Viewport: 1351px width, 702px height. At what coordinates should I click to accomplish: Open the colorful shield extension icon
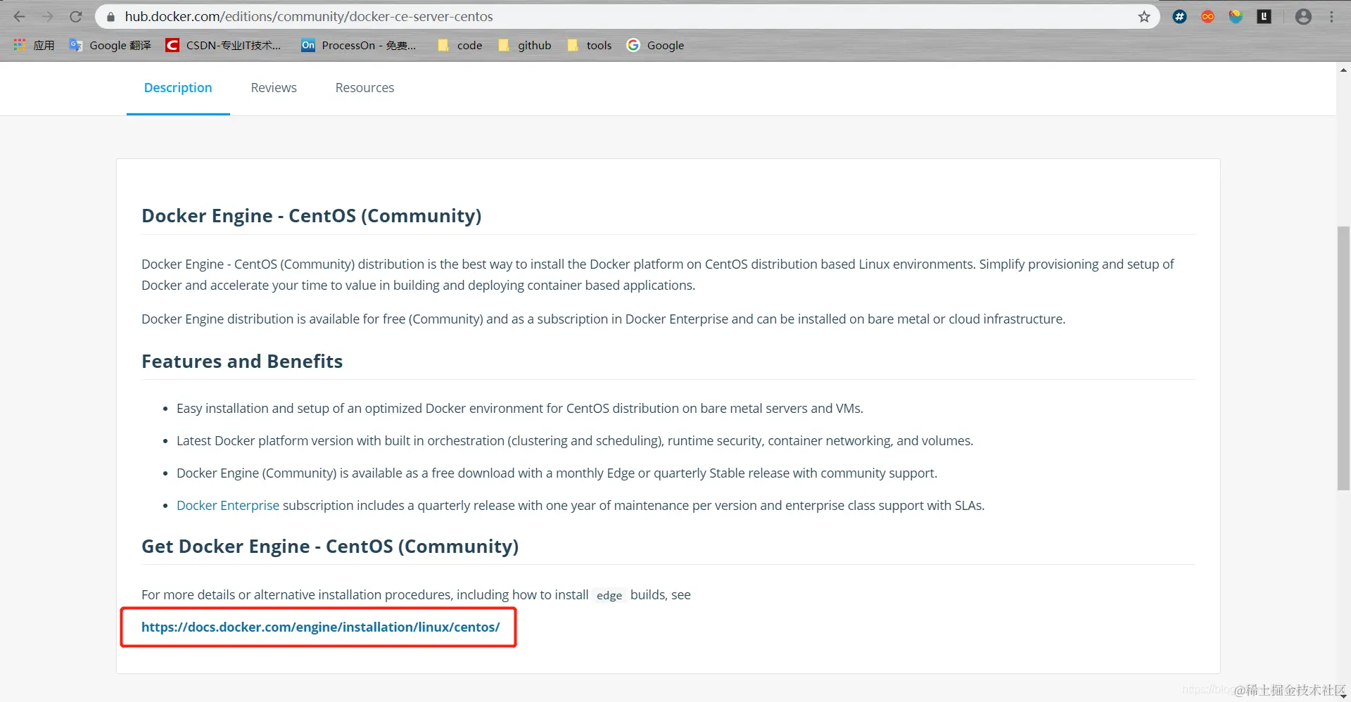click(1236, 16)
